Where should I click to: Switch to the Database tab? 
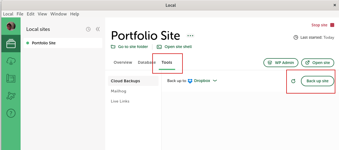(147, 62)
